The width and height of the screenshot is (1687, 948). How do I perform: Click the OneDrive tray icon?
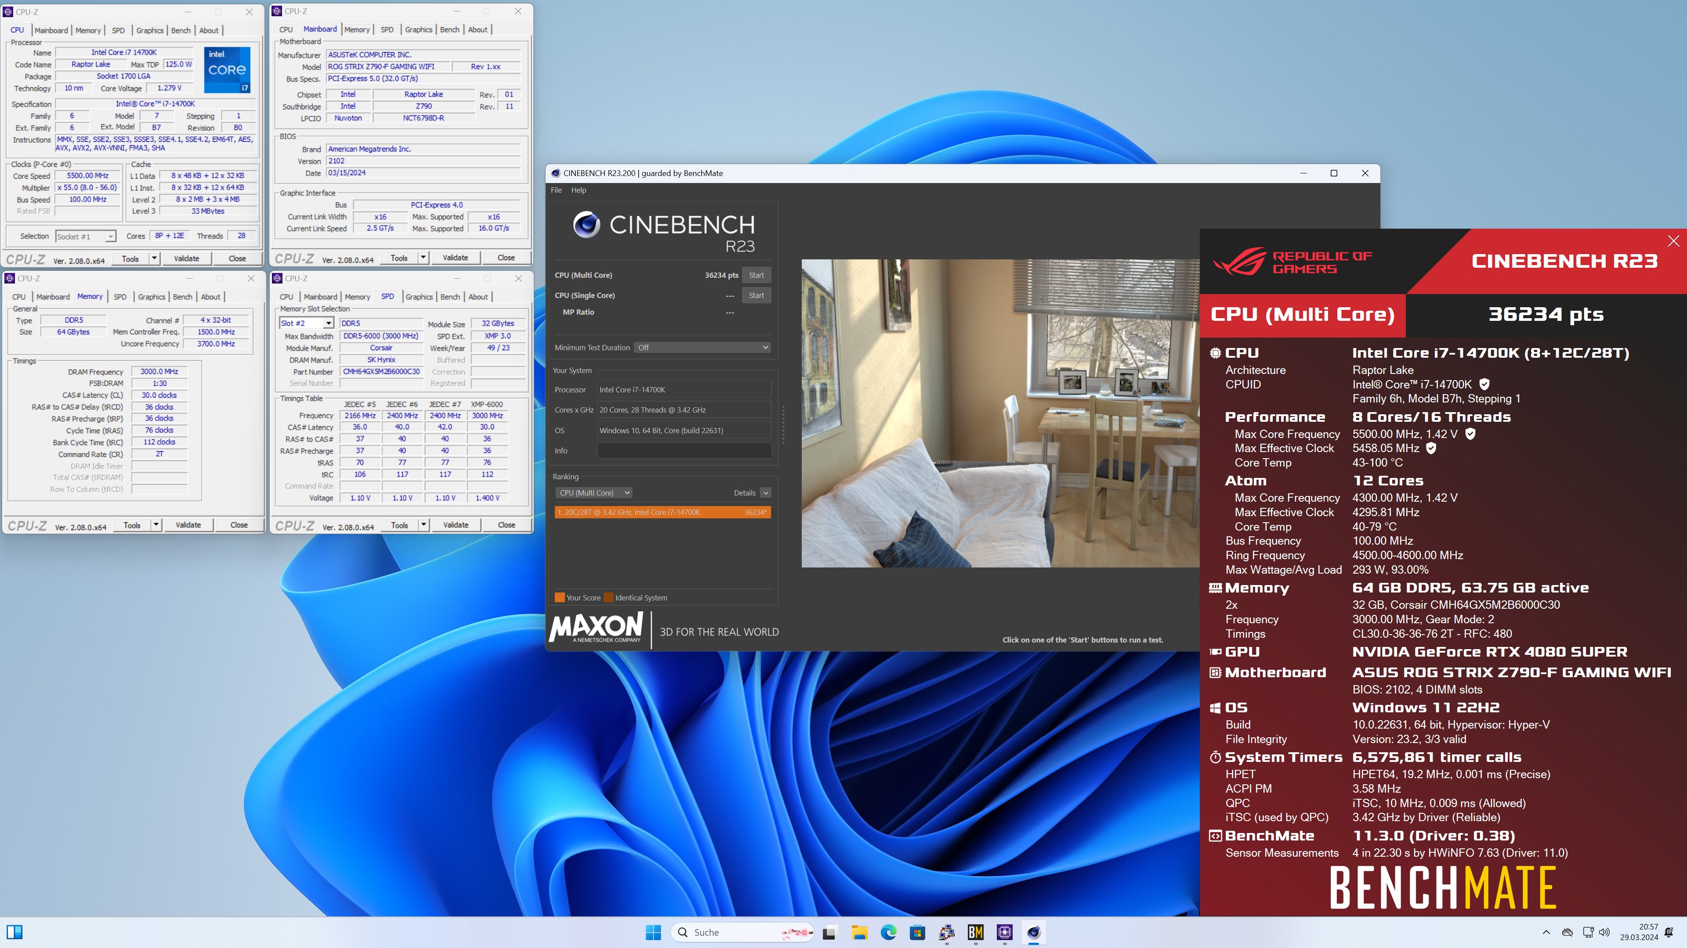click(1567, 932)
